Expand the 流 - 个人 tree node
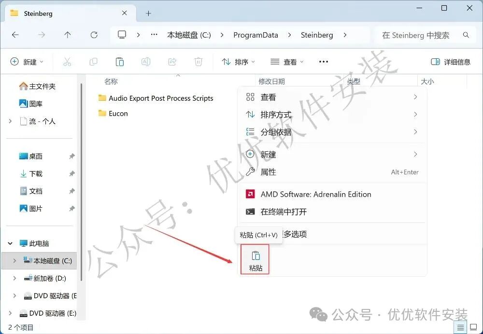This screenshot has width=483, height=334. pyautogui.click(x=10, y=121)
